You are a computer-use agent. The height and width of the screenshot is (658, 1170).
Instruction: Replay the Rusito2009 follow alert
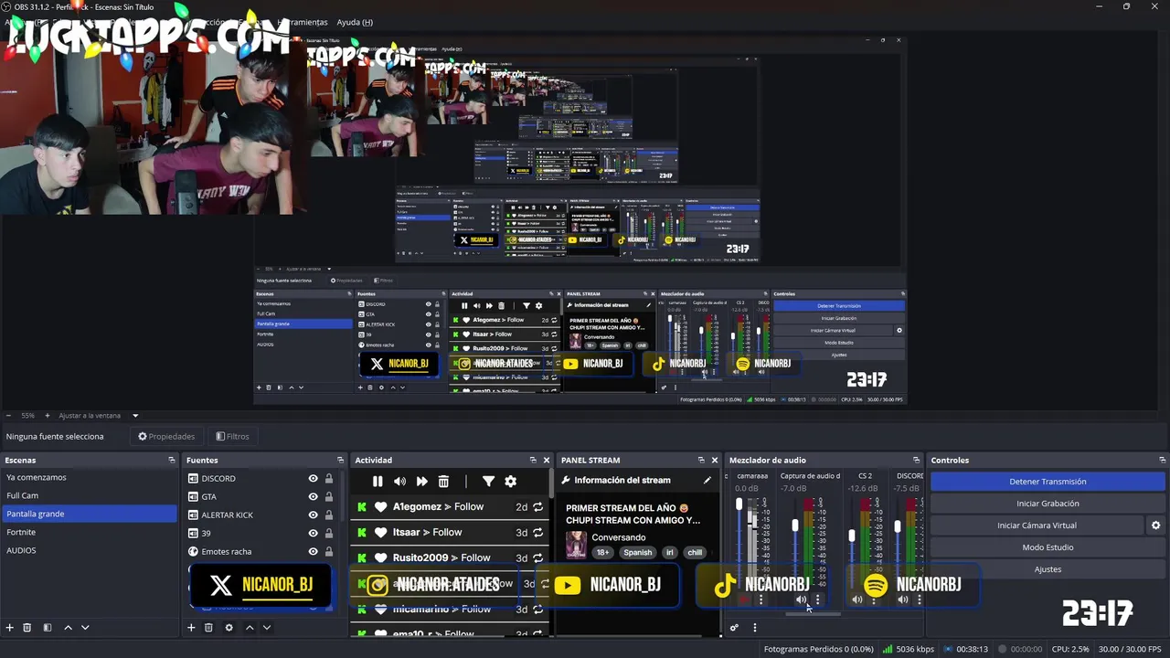[x=538, y=557]
